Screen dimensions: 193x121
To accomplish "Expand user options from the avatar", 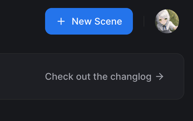I will (x=167, y=21).
